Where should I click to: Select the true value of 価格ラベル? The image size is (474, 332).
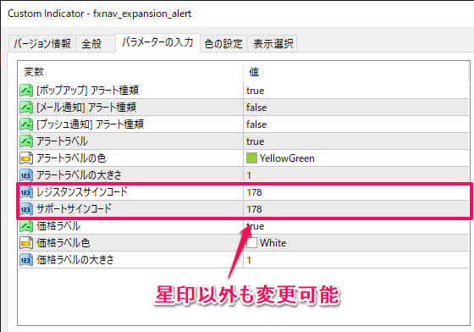point(256,226)
